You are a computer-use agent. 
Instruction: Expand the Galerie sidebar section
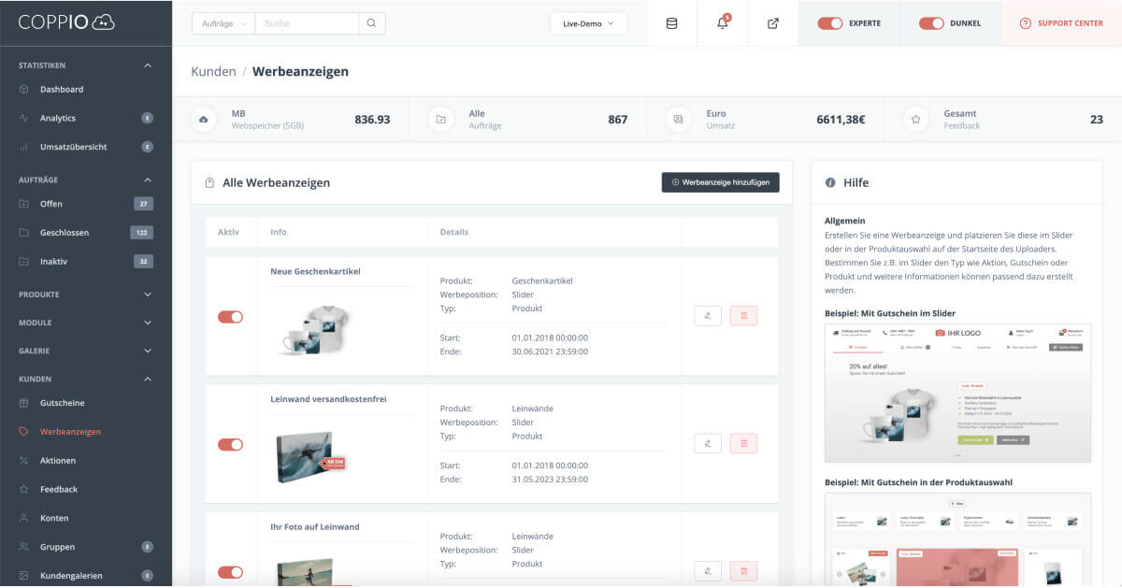[148, 351]
